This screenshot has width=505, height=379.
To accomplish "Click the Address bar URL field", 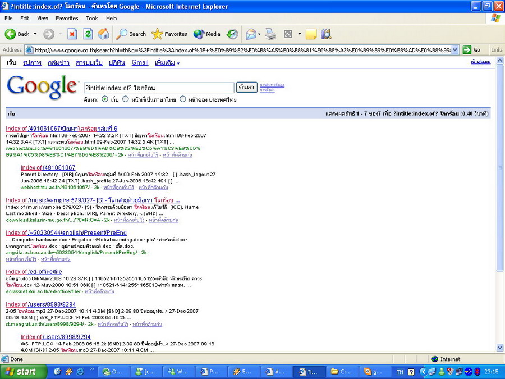I will pyautogui.click(x=242, y=50).
